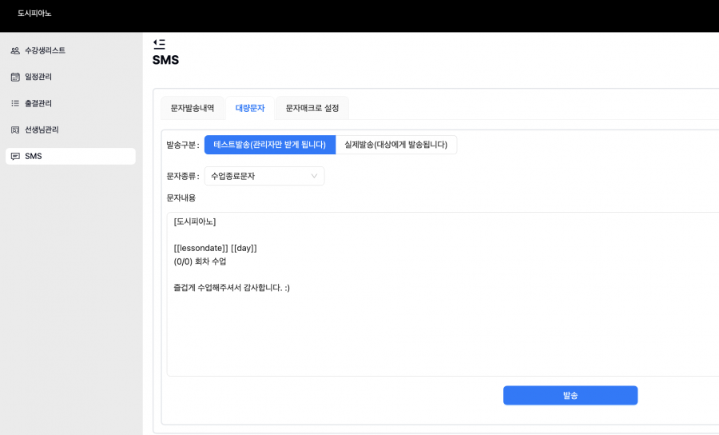Screen dimensions: 719x435
Task: Click the 일정관리 calendar icon
Action: (x=15, y=77)
